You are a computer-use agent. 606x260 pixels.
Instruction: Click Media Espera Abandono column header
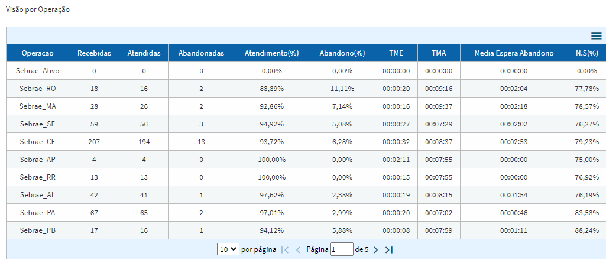[514, 53]
